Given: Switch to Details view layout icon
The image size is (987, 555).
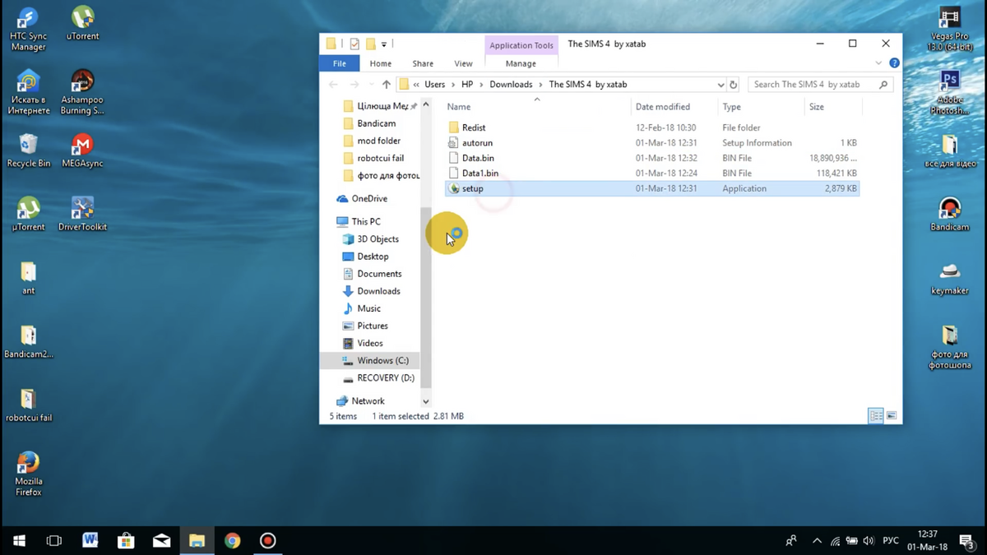Looking at the screenshot, I should [x=876, y=416].
